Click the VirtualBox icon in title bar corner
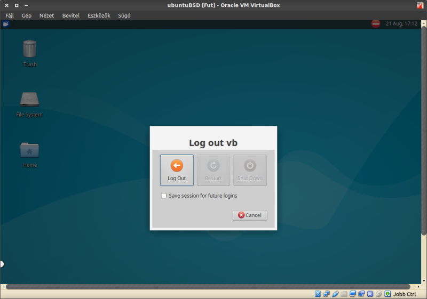This screenshot has height=299, width=427. coord(420,5)
